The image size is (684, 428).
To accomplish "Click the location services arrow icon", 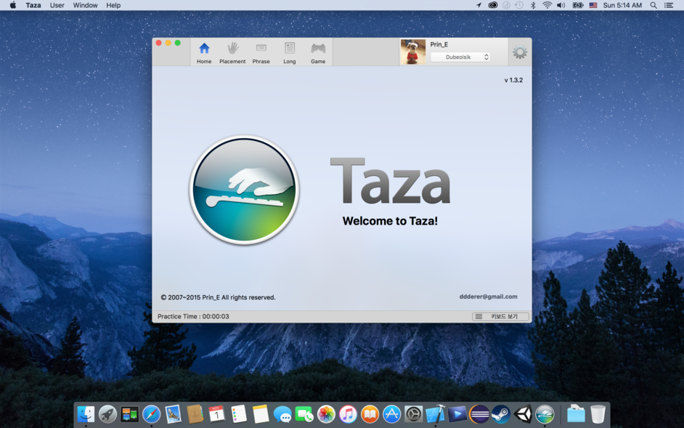I will [479, 5].
